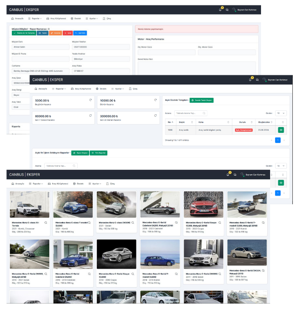Click the Destek Talebi Oluştur button
The width and height of the screenshot is (296, 314).
(x=201, y=100)
